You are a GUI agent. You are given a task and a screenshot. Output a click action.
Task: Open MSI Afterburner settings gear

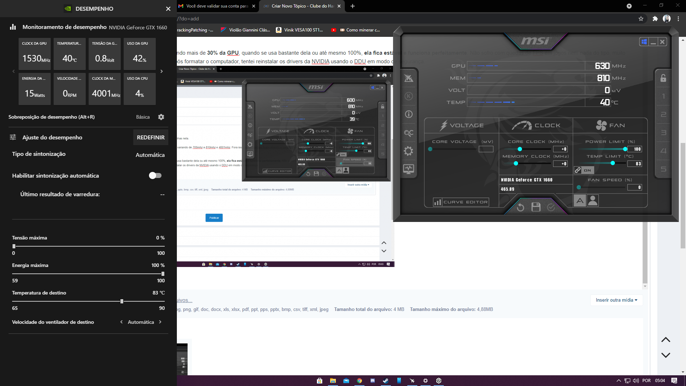click(x=409, y=151)
